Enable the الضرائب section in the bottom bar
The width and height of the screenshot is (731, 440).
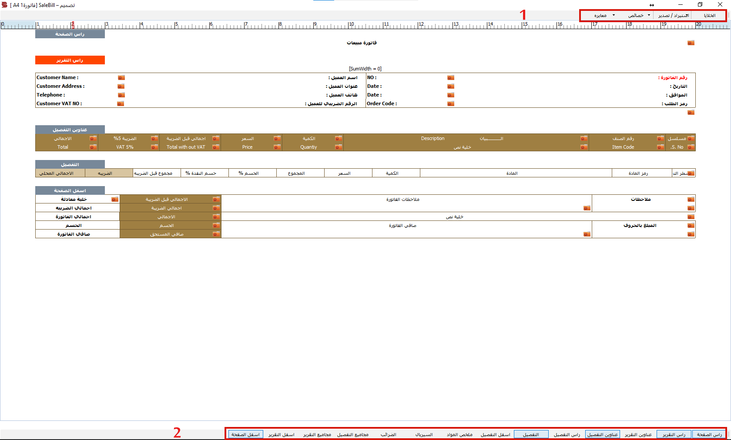coord(389,434)
